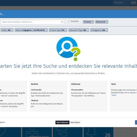Open the Status: Freigegeben / Veröffentlicht dropdown
The width and height of the screenshot is (137, 137).
[x=31, y=30]
